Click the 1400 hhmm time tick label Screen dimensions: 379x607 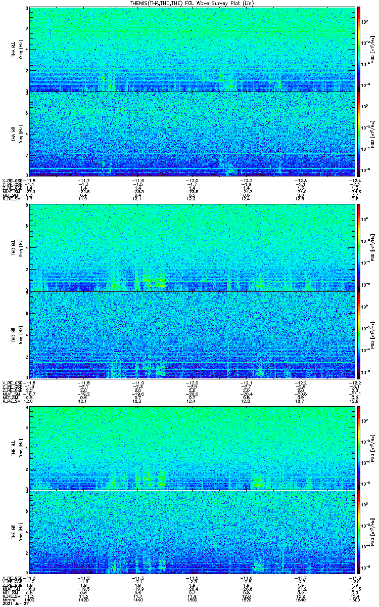[30, 600]
